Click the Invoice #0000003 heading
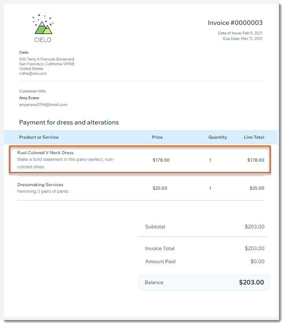 (x=235, y=23)
